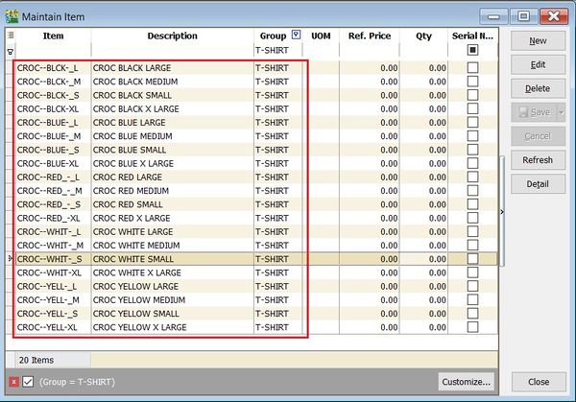Click the Maintain Item window icon
Screen dimensions: 576x402
pyautogui.click(x=12, y=16)
